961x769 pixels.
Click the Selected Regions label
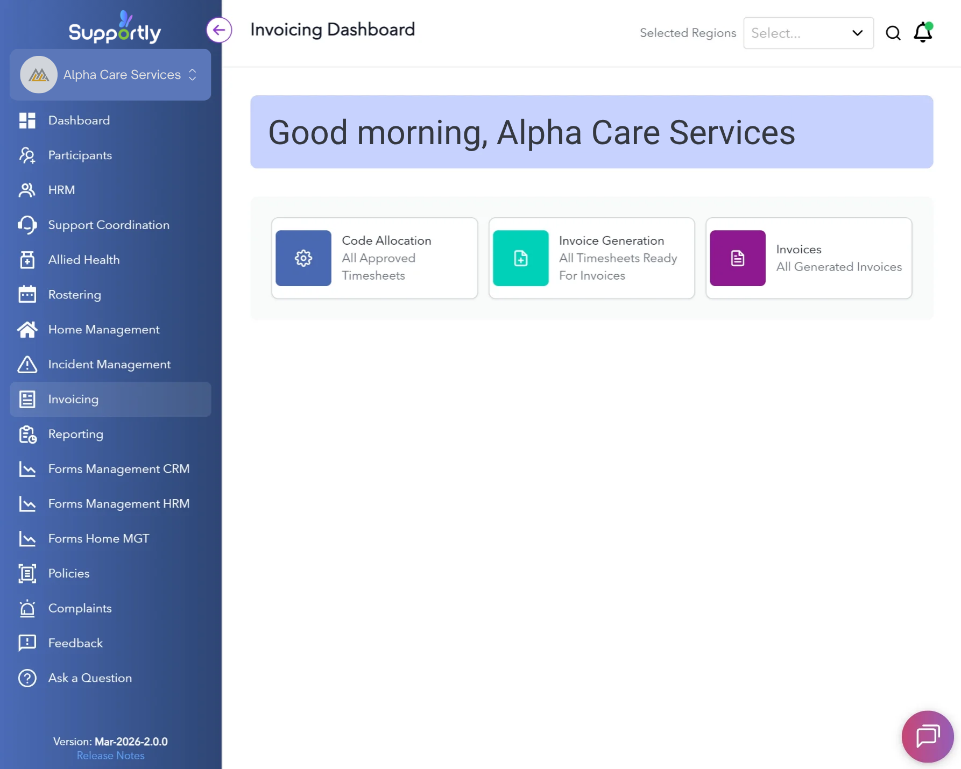tap(688, 33)
